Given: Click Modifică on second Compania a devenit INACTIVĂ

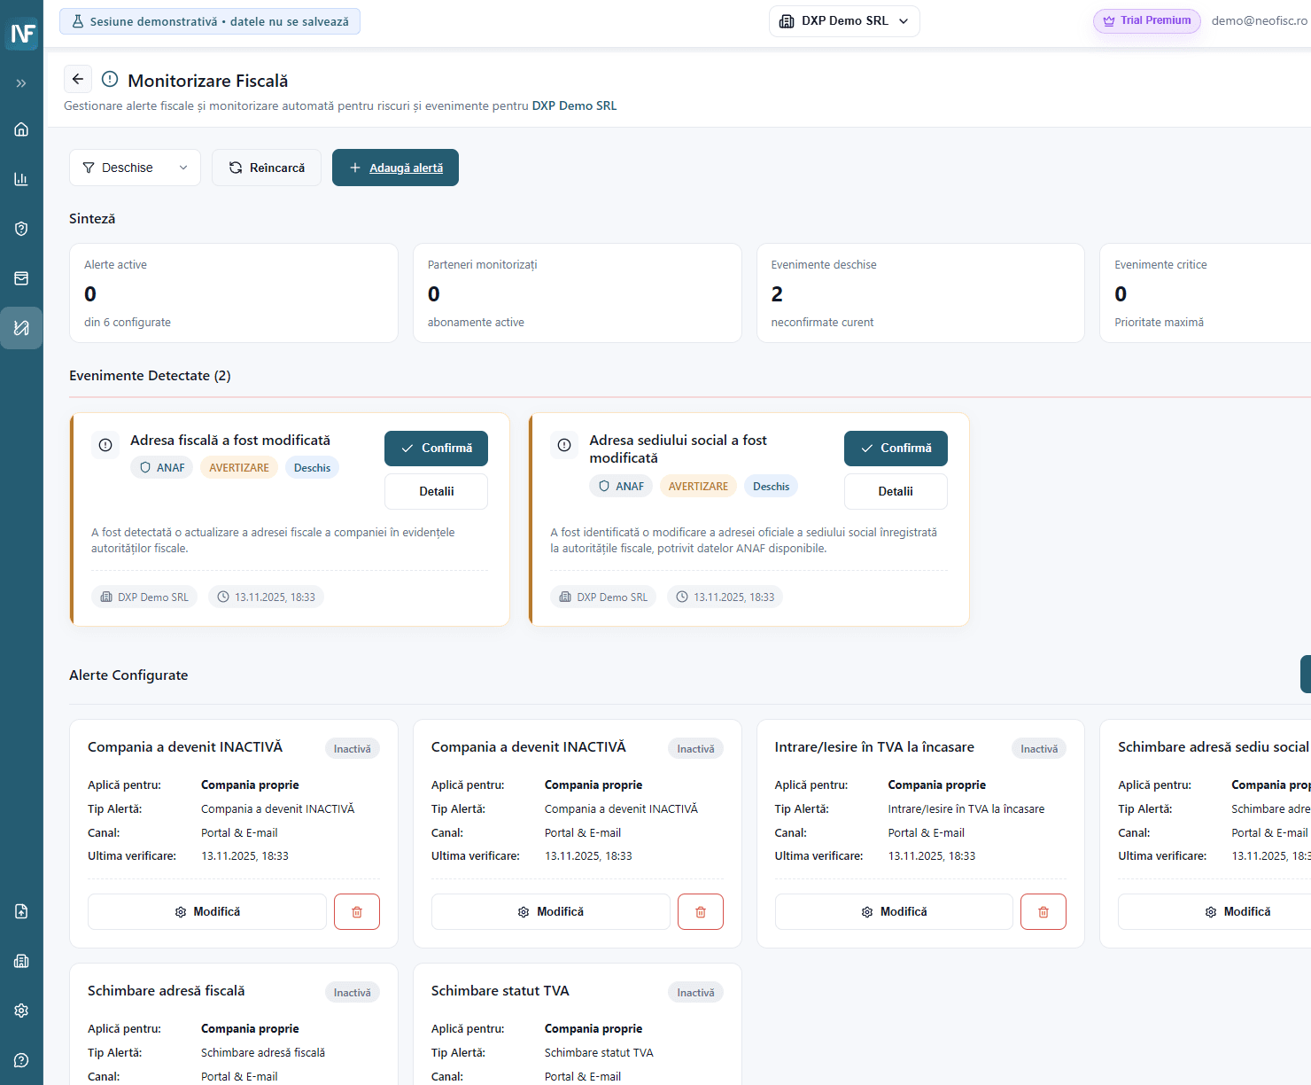Looking at the screenshot, I should (x=551, y=911).
